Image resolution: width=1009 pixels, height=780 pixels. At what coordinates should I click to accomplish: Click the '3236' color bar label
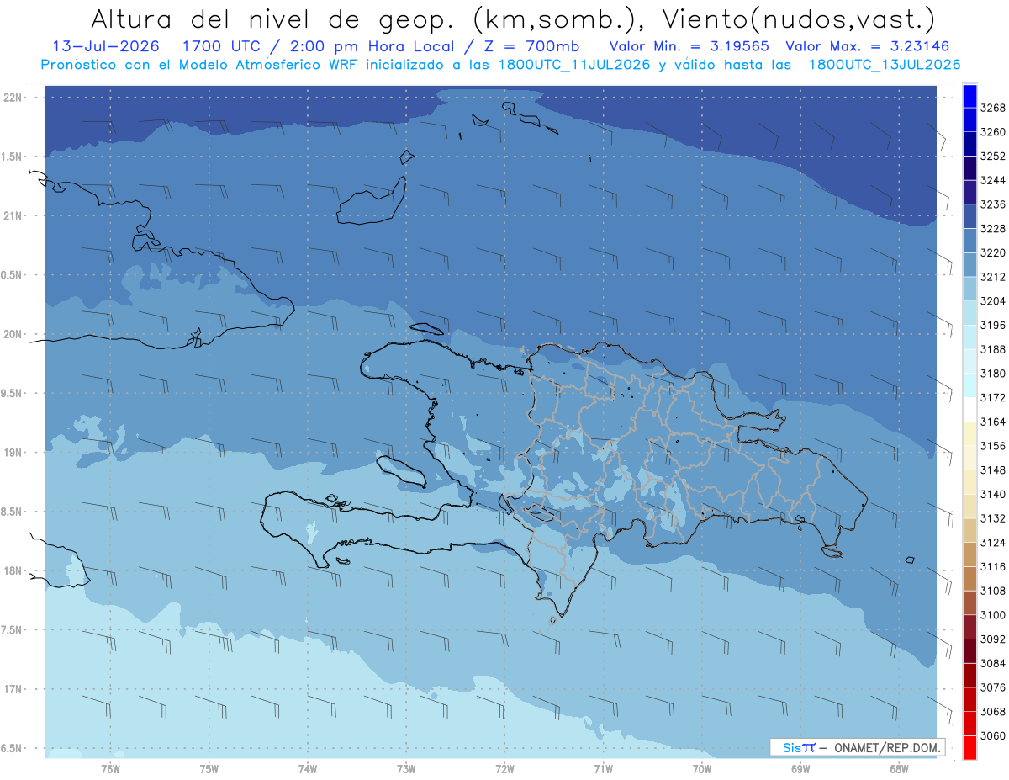click(x=993, y=204)
